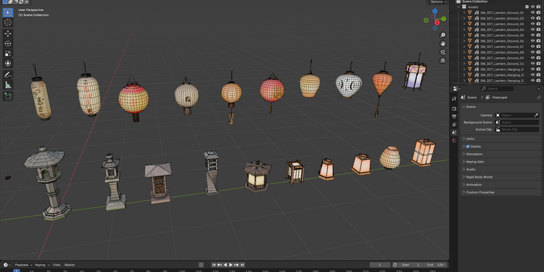Activate the 3D Cursor tool
The width and height of the screenshot is (544, 272).
click(8, 22)
